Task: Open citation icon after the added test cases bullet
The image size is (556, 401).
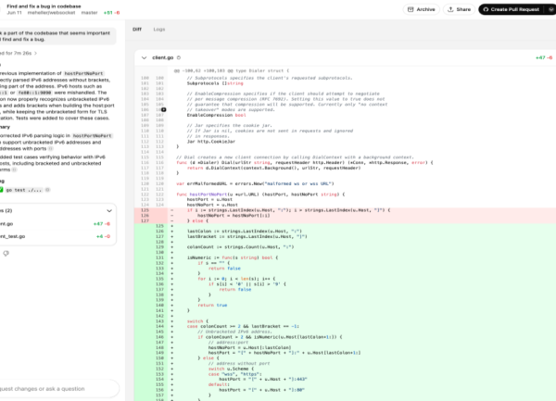Action: [x=14, y=169]
